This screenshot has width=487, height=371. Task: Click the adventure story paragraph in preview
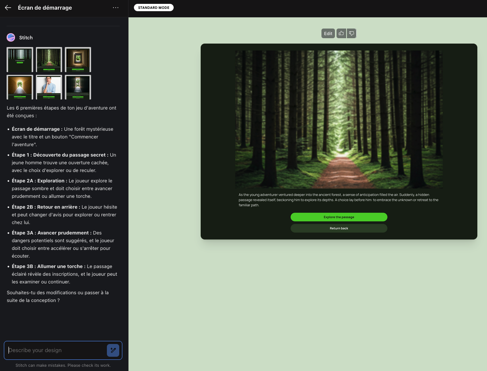339,200
